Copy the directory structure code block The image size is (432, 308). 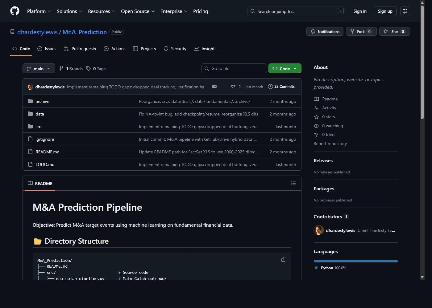coord(284,259)
